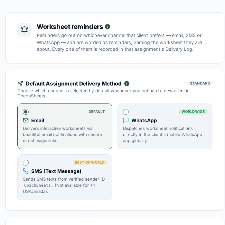Click the info icon beside Default Assignment Delivery Method
Viewport: 225px width, 225px height.
coord(127,84)
